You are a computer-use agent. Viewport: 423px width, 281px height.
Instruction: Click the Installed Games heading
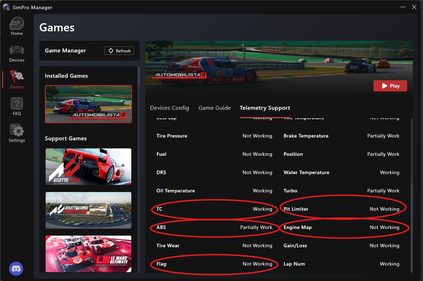coord(66,76)
